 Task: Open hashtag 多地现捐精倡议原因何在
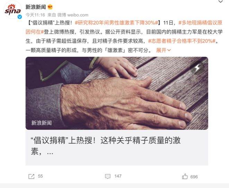tap(124, 27)
